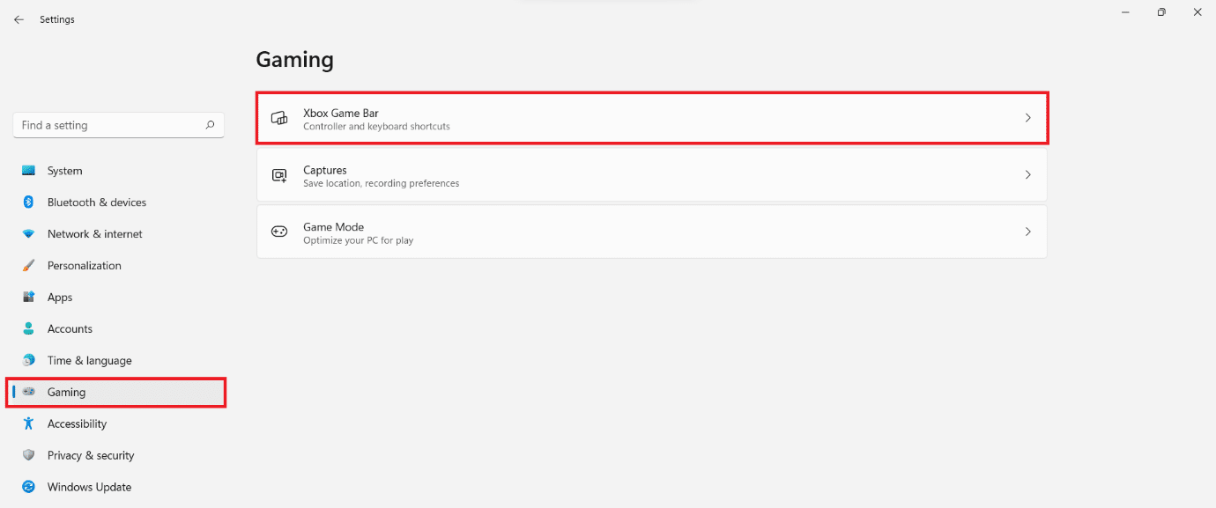Open Apps settings category

coord(60,298)
